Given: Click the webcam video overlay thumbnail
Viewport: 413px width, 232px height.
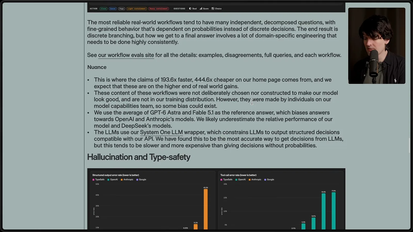Looking at the screenshot, I should click(x=377, y=46).
